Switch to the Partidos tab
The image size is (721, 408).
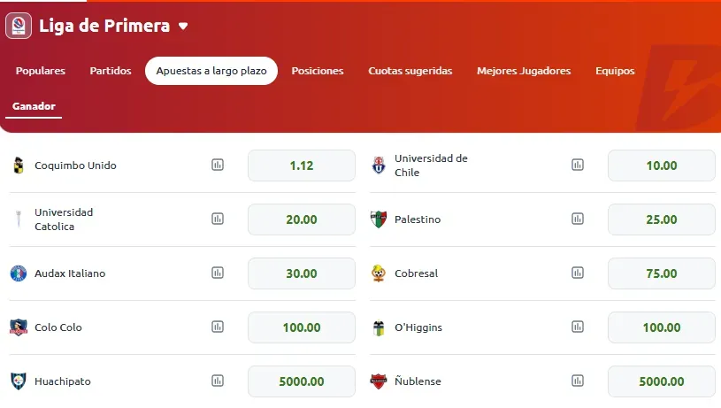(111, 71)
